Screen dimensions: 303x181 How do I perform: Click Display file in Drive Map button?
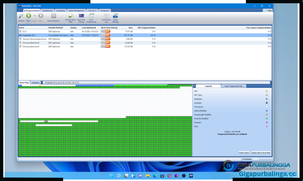(261, 153)
